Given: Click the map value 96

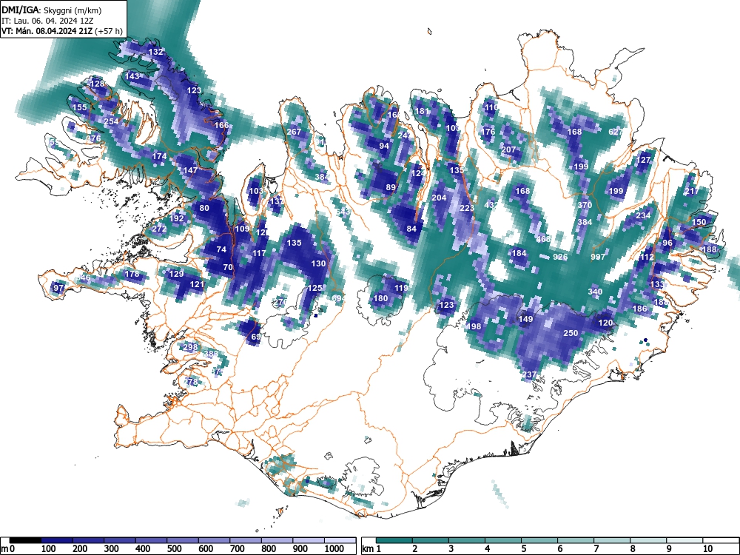Looking at the screenshot, I should (667, 243).
